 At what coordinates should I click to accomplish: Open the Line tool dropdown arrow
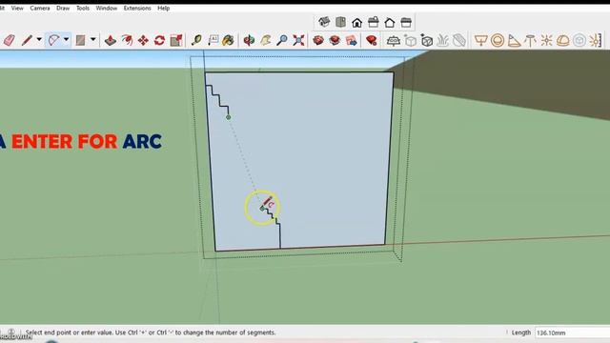coord(39,40)
